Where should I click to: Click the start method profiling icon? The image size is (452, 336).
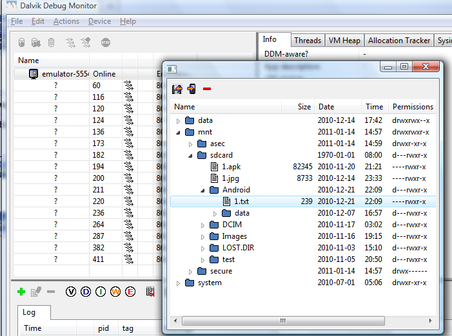coord(86,42)
